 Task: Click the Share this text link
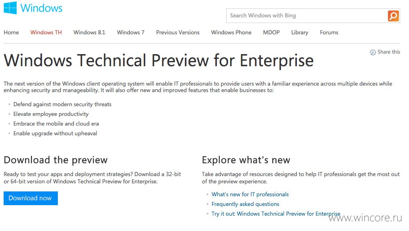(x=389, y=52)
